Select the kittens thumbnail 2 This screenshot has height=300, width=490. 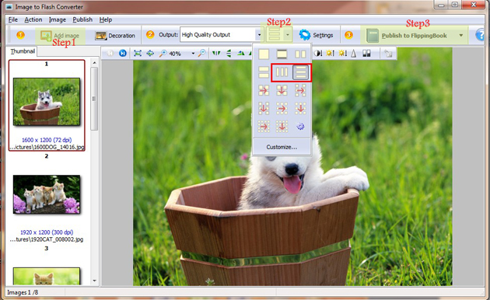[47, 194]
